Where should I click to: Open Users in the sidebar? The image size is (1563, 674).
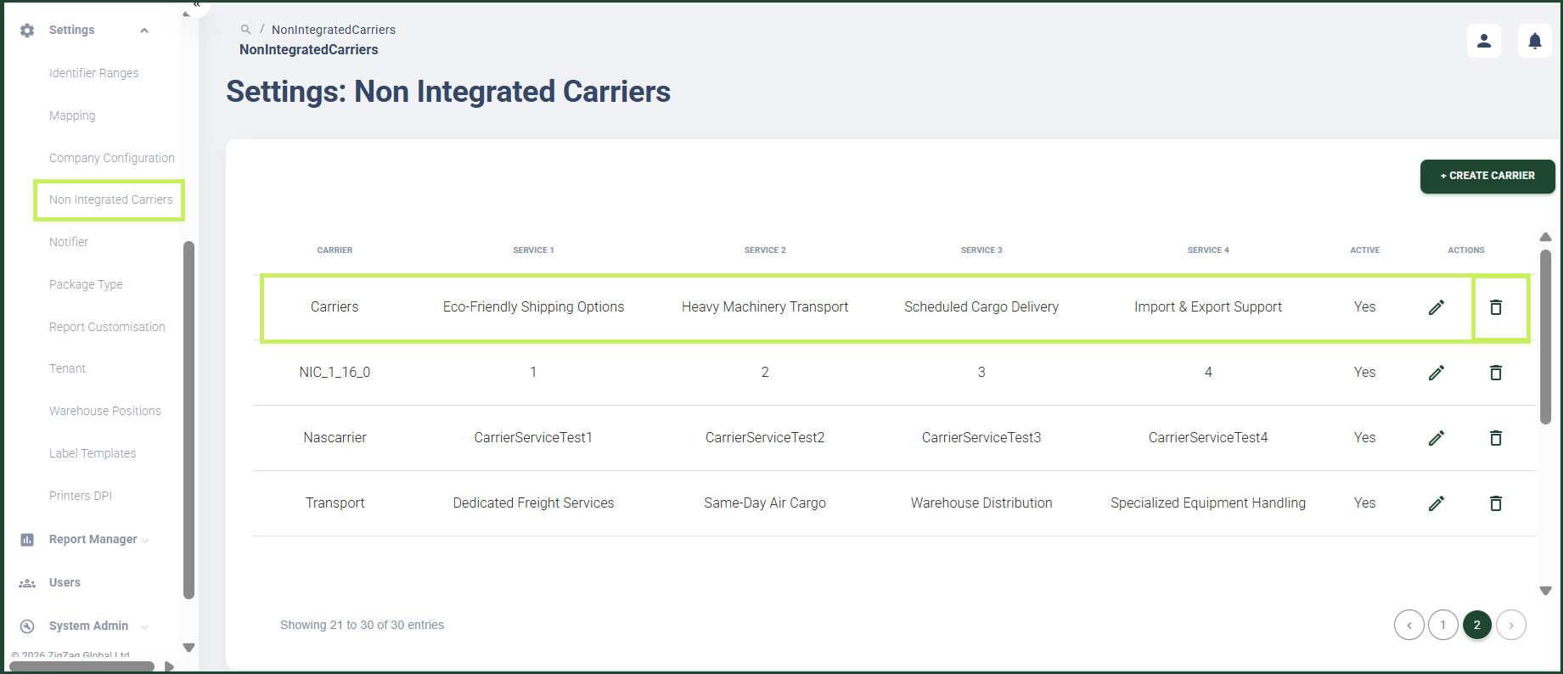[65, 582]
